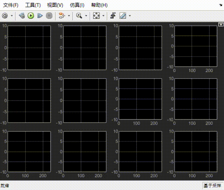Open the View menu 视图(V)
Viewport: 224px width, 190px height.
coord(55,5)
